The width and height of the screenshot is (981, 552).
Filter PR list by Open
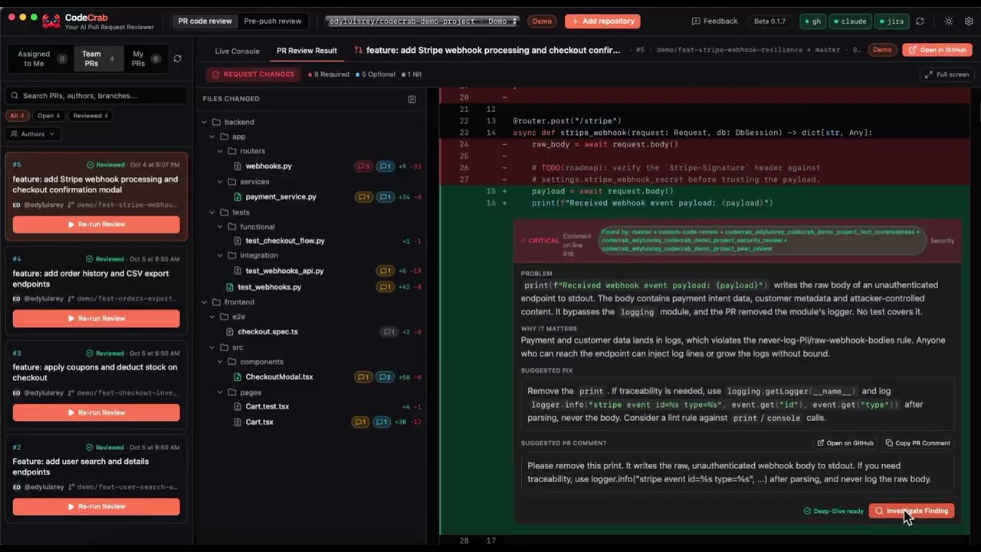[x=48, y=116]
